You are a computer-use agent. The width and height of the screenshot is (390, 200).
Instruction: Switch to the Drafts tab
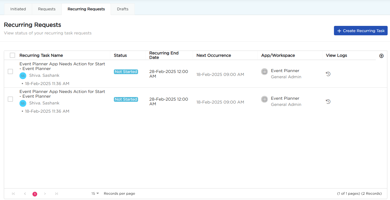(122, 9)
